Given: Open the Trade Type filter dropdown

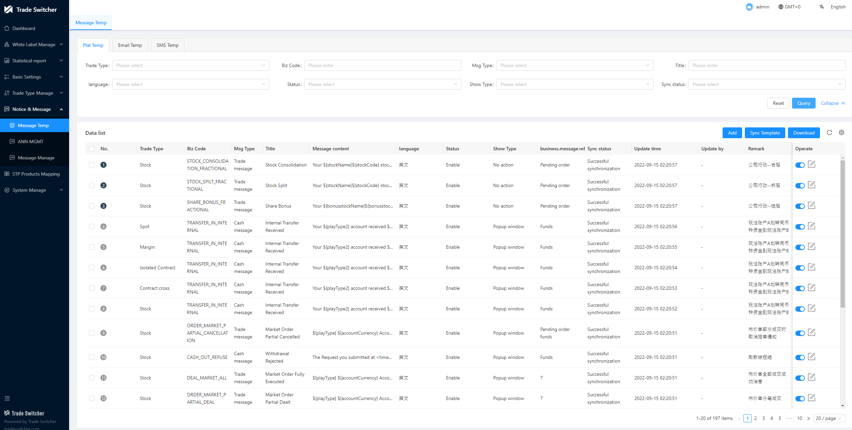Looking at the screenshot, I should point(190,65).
